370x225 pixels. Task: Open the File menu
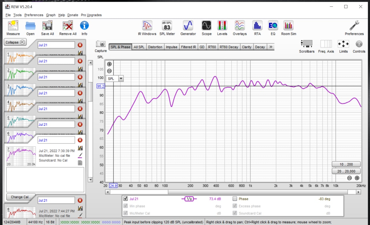8,15
